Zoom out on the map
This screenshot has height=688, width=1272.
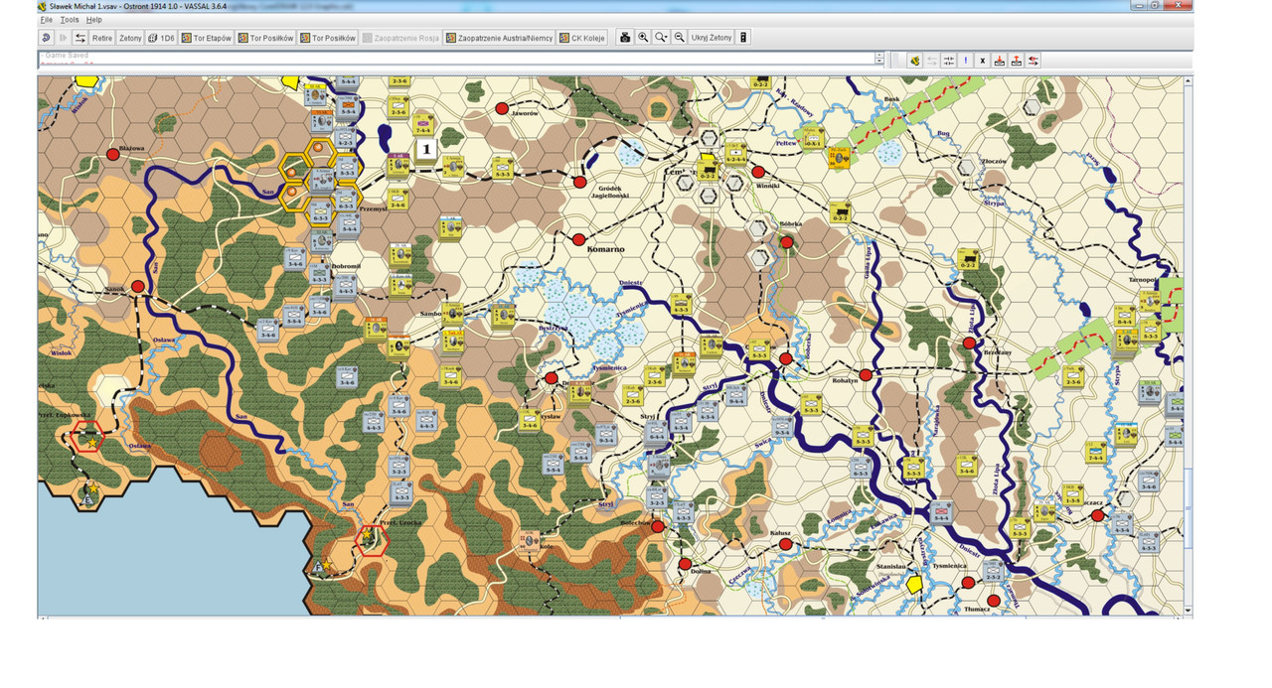coord(680,38)
